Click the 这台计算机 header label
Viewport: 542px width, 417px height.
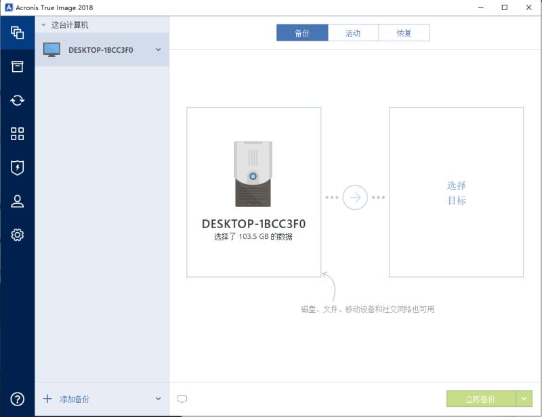[70, 25]
